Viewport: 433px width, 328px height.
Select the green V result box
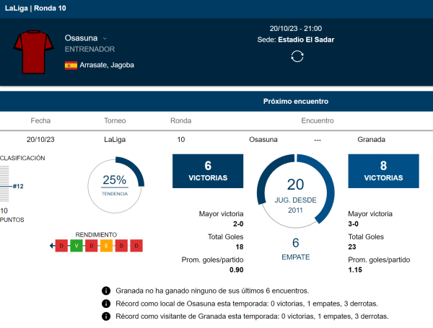point(76,246)
